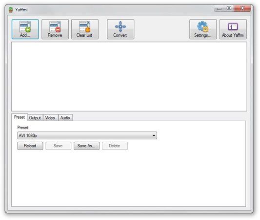Switch to the Video tab

point(50,118)
